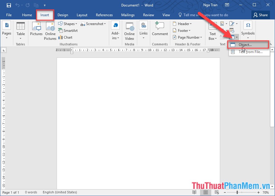Expand the Pages dropdown
Screen dimensions: 275x196
[x=6, y=30]
